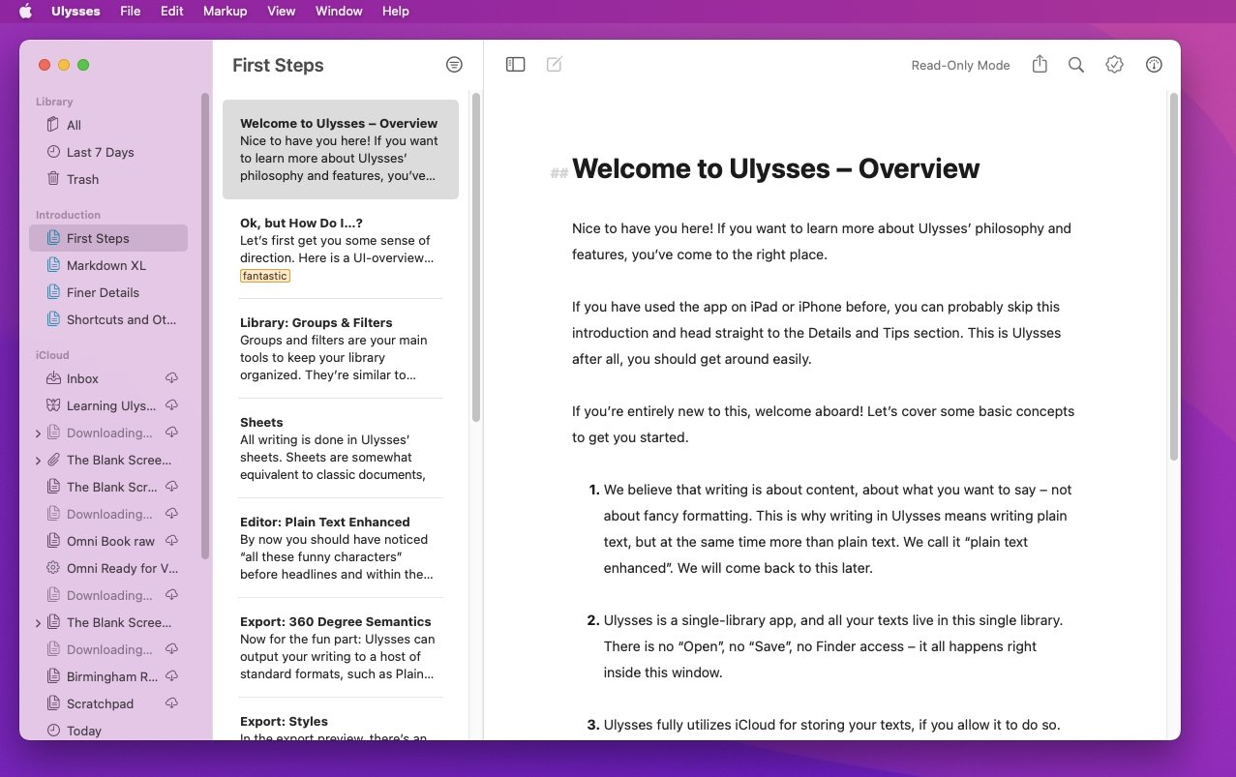
Task: Open the writing goal dashboard icon
Action: pyautogui.click(x=1153, y=64)
